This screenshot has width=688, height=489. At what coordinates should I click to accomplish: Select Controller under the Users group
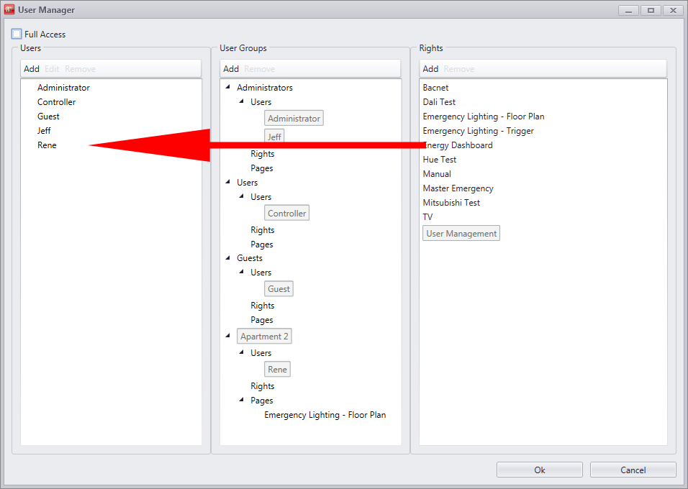click(x=287, y=213)
